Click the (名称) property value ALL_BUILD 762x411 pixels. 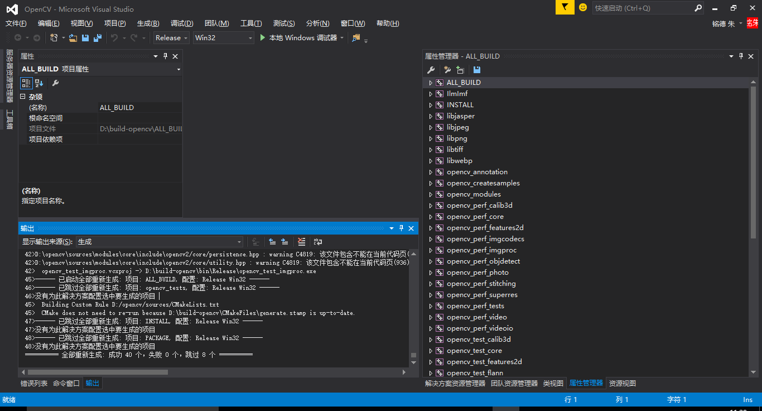click(140, 108)
